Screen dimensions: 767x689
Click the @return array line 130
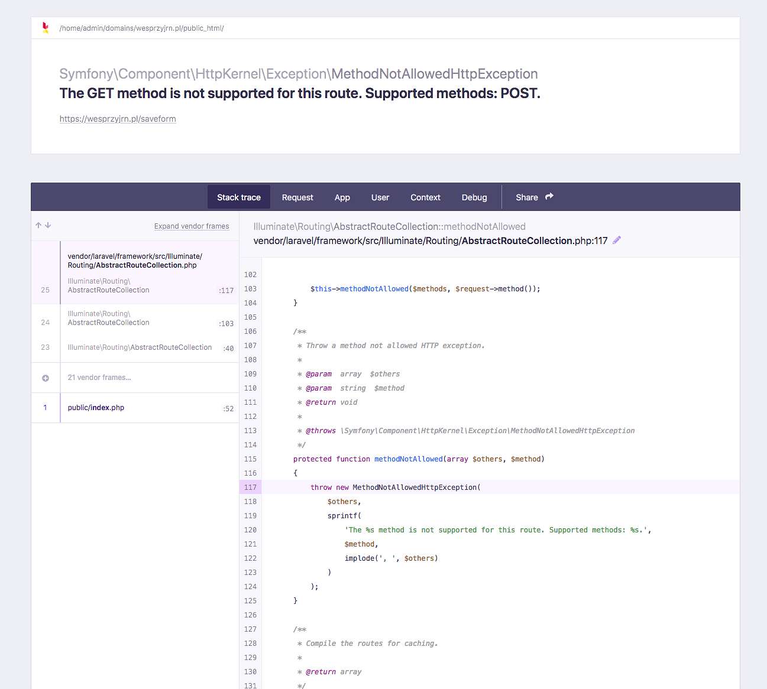[x=329, y=672]
